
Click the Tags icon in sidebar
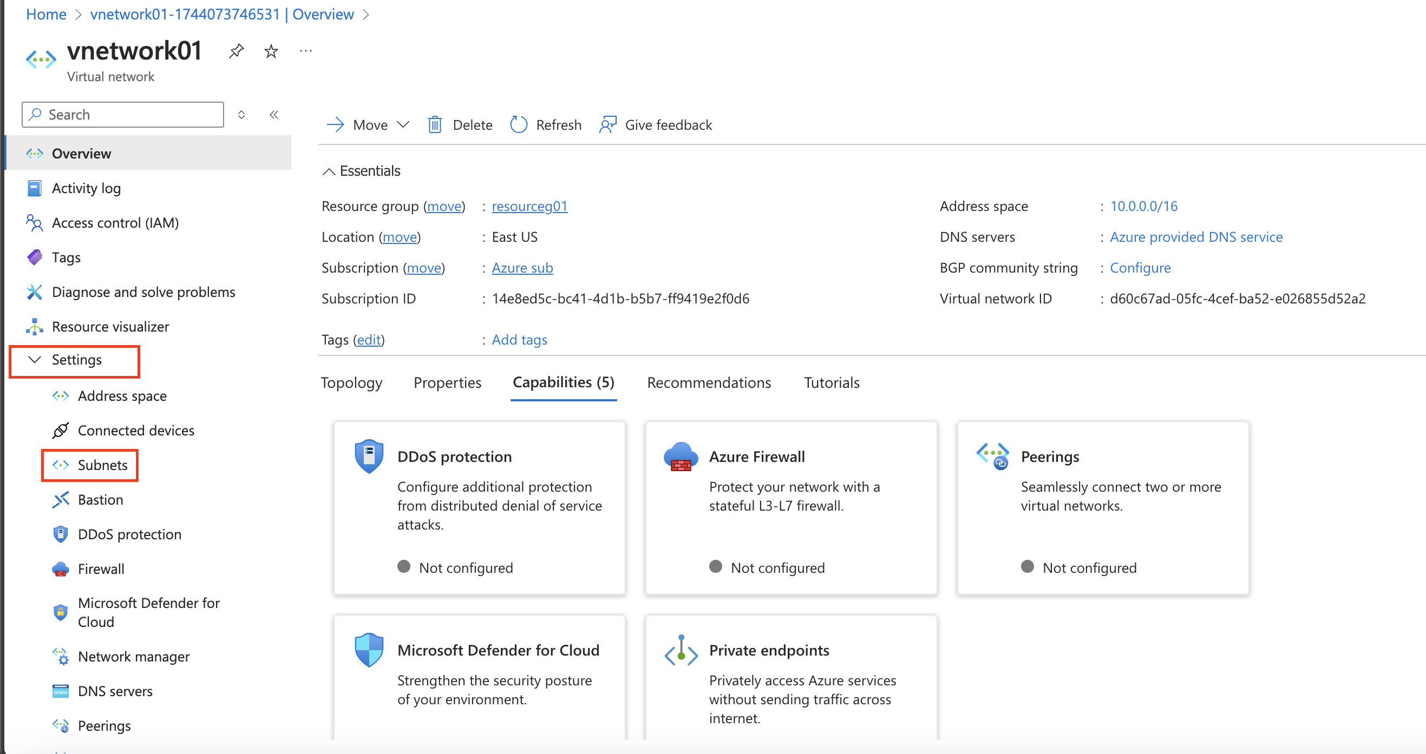point(34,257)
